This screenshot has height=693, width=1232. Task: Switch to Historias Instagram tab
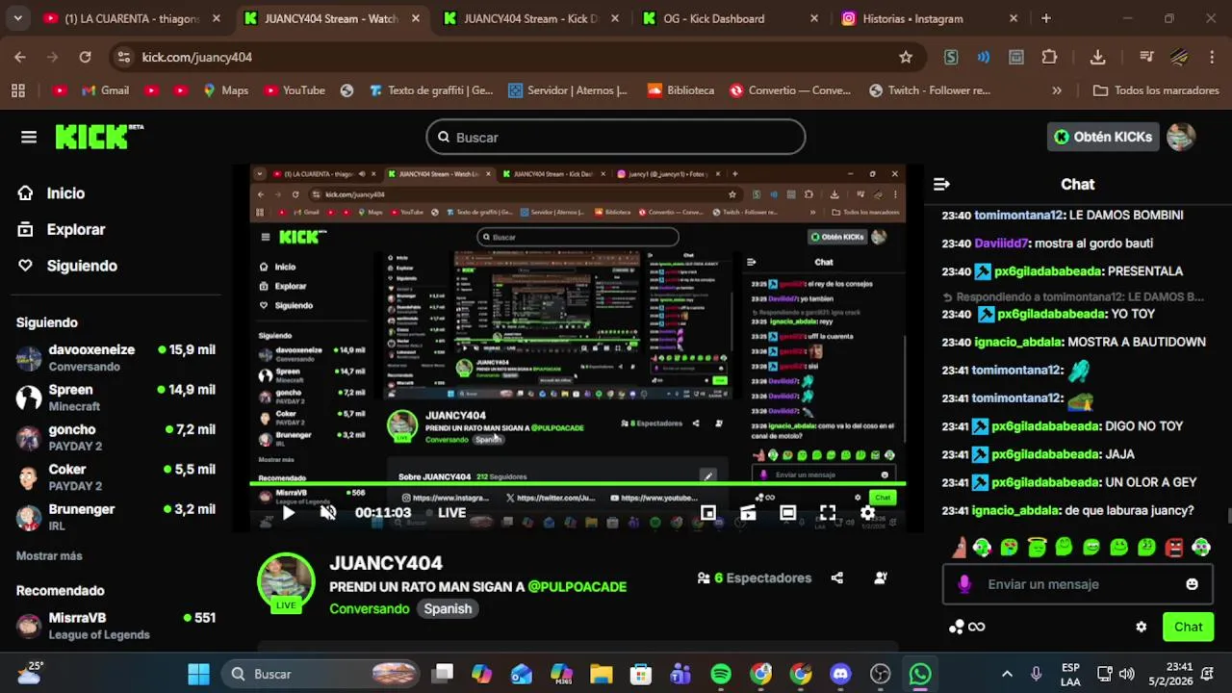928,18
